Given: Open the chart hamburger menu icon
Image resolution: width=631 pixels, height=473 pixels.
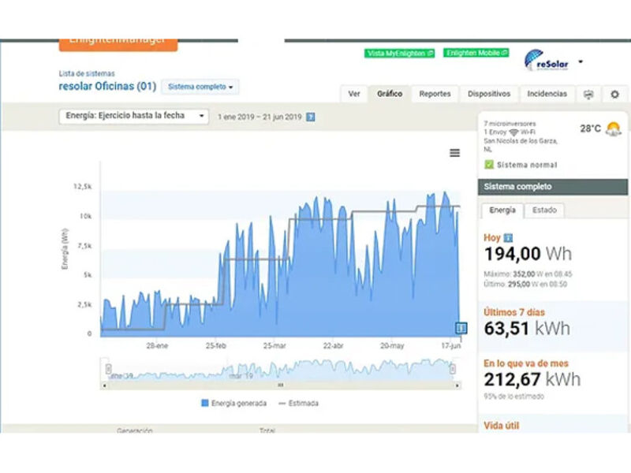Looking at the screenshot, I should 455,153.
